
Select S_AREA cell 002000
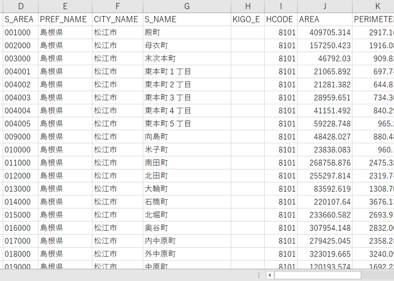coord(20,46)
